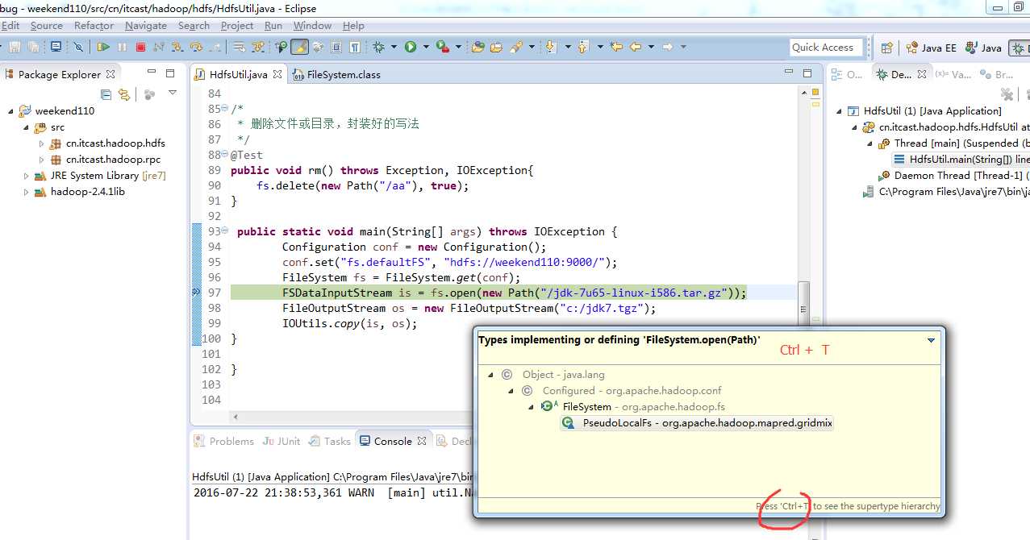Expand the hadoop-2.4.1lib node

(x=27, y=192)
